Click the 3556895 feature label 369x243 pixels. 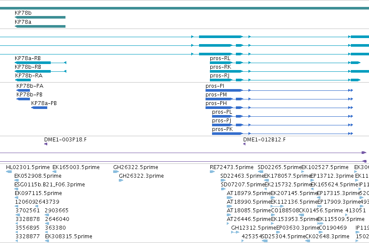27,228
